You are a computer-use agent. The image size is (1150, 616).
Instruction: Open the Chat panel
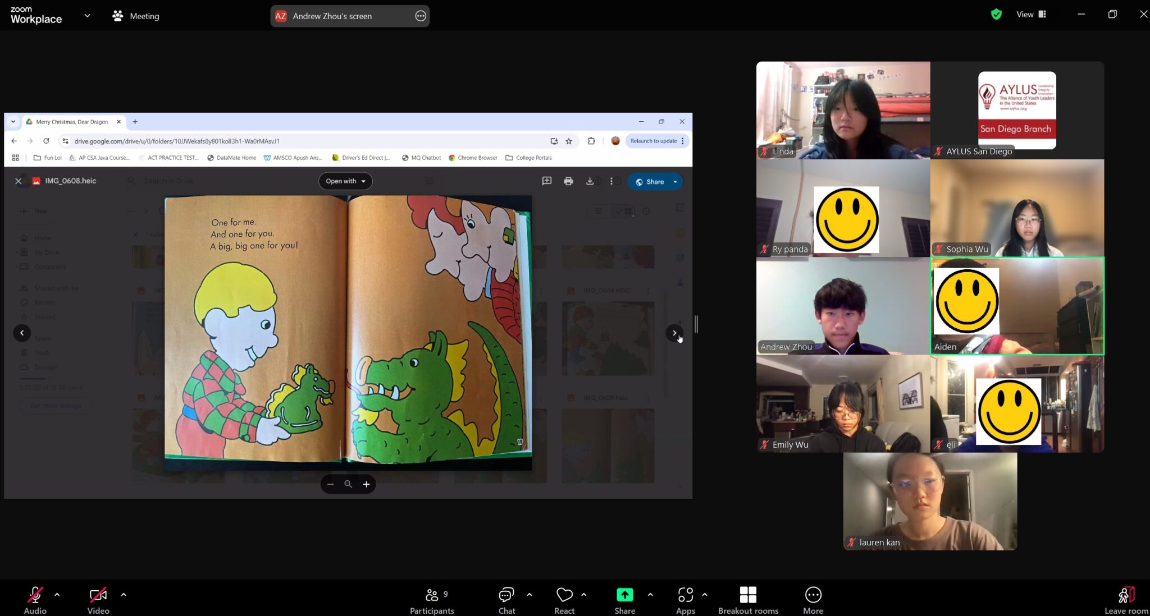coord(506,599)
